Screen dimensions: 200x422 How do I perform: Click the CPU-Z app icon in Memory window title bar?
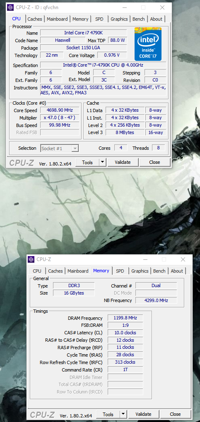[x=31, y=259]
